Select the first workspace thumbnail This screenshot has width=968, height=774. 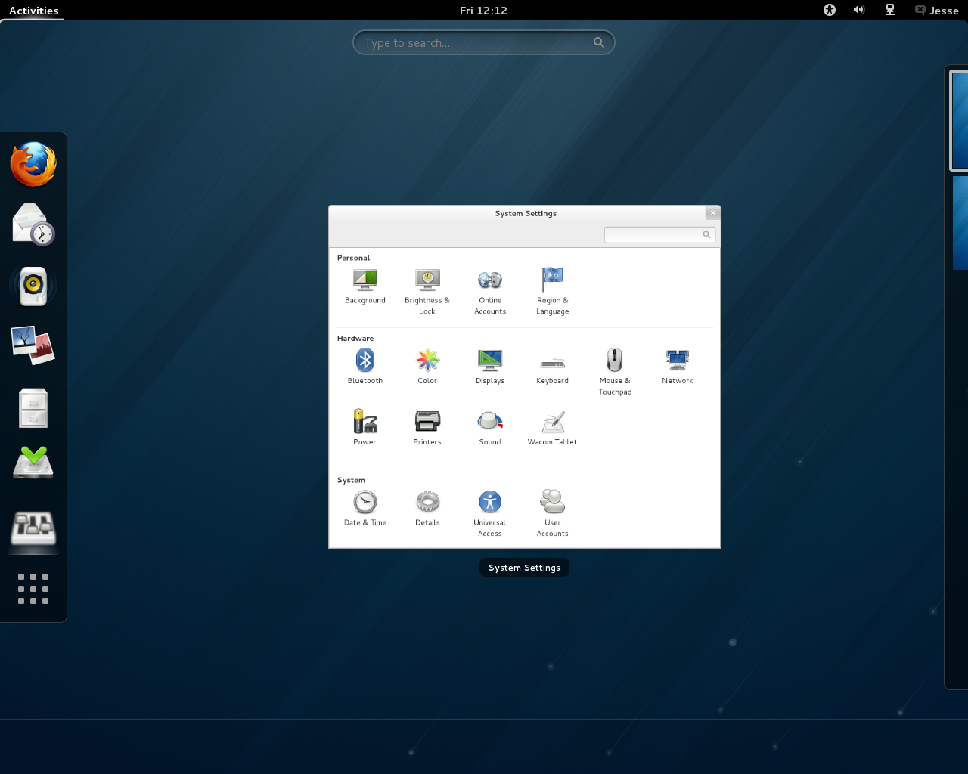pos(959,120)
